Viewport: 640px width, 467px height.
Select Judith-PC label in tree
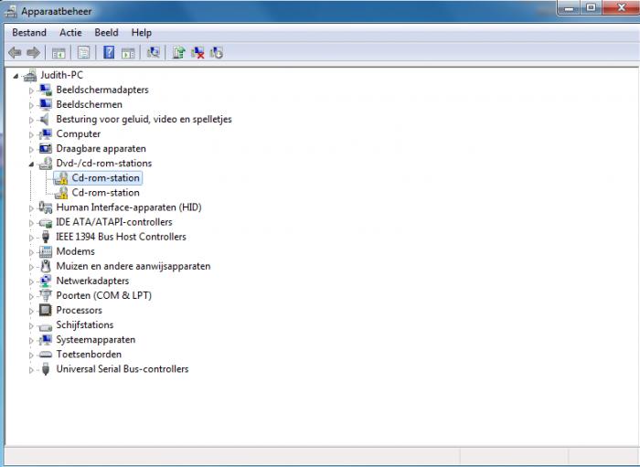(x=61, y=75)
